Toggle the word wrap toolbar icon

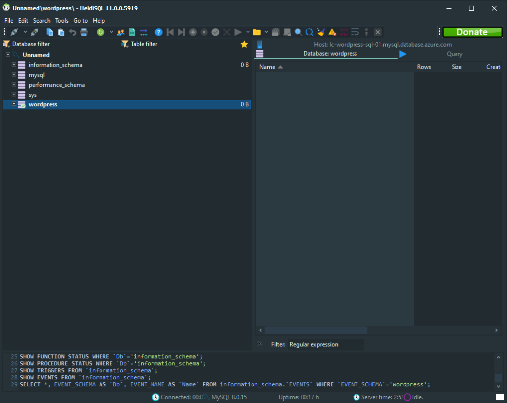pos(355,32)
